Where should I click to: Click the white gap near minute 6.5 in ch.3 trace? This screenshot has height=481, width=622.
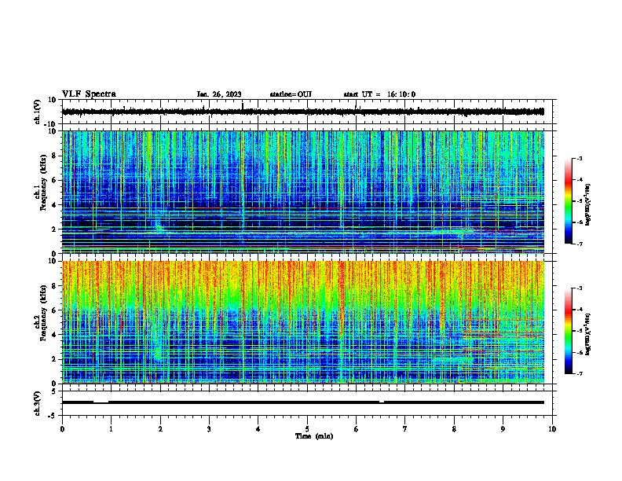(x=382, y=402)
